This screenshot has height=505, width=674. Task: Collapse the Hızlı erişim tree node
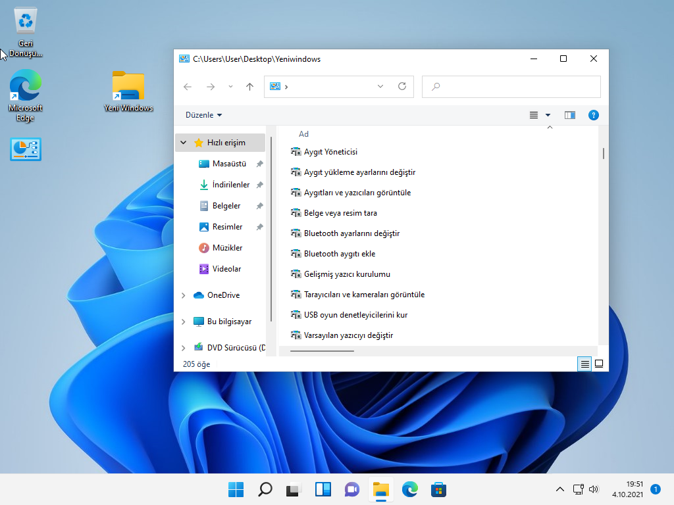pos(184,143)
